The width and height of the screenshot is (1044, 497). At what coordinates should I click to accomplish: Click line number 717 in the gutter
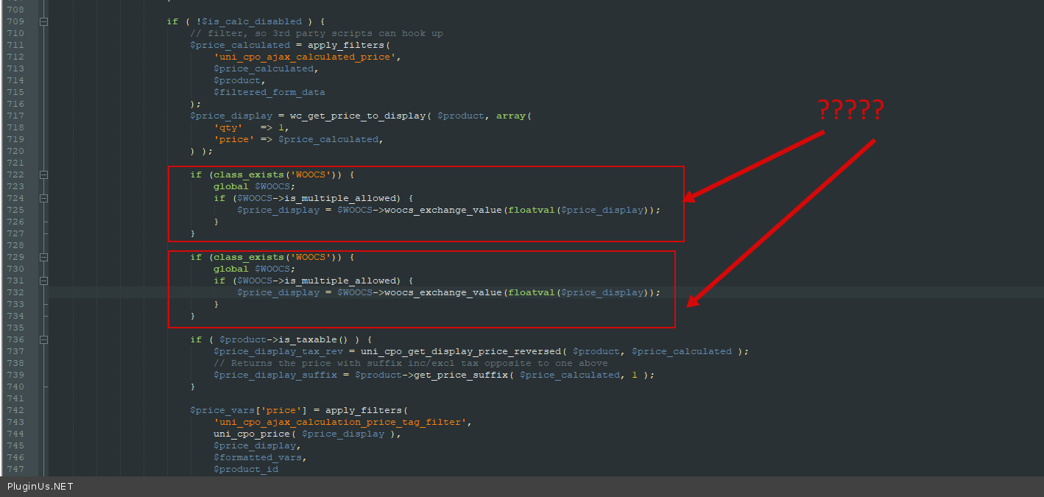click(x=15, y=116)
